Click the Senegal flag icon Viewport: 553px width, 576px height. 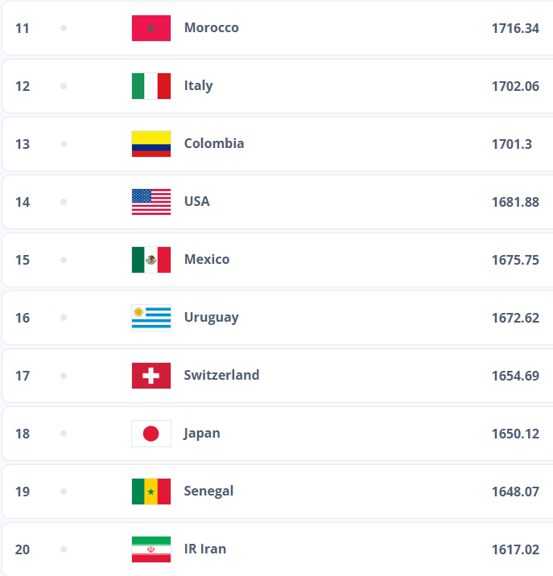(151, 492)
